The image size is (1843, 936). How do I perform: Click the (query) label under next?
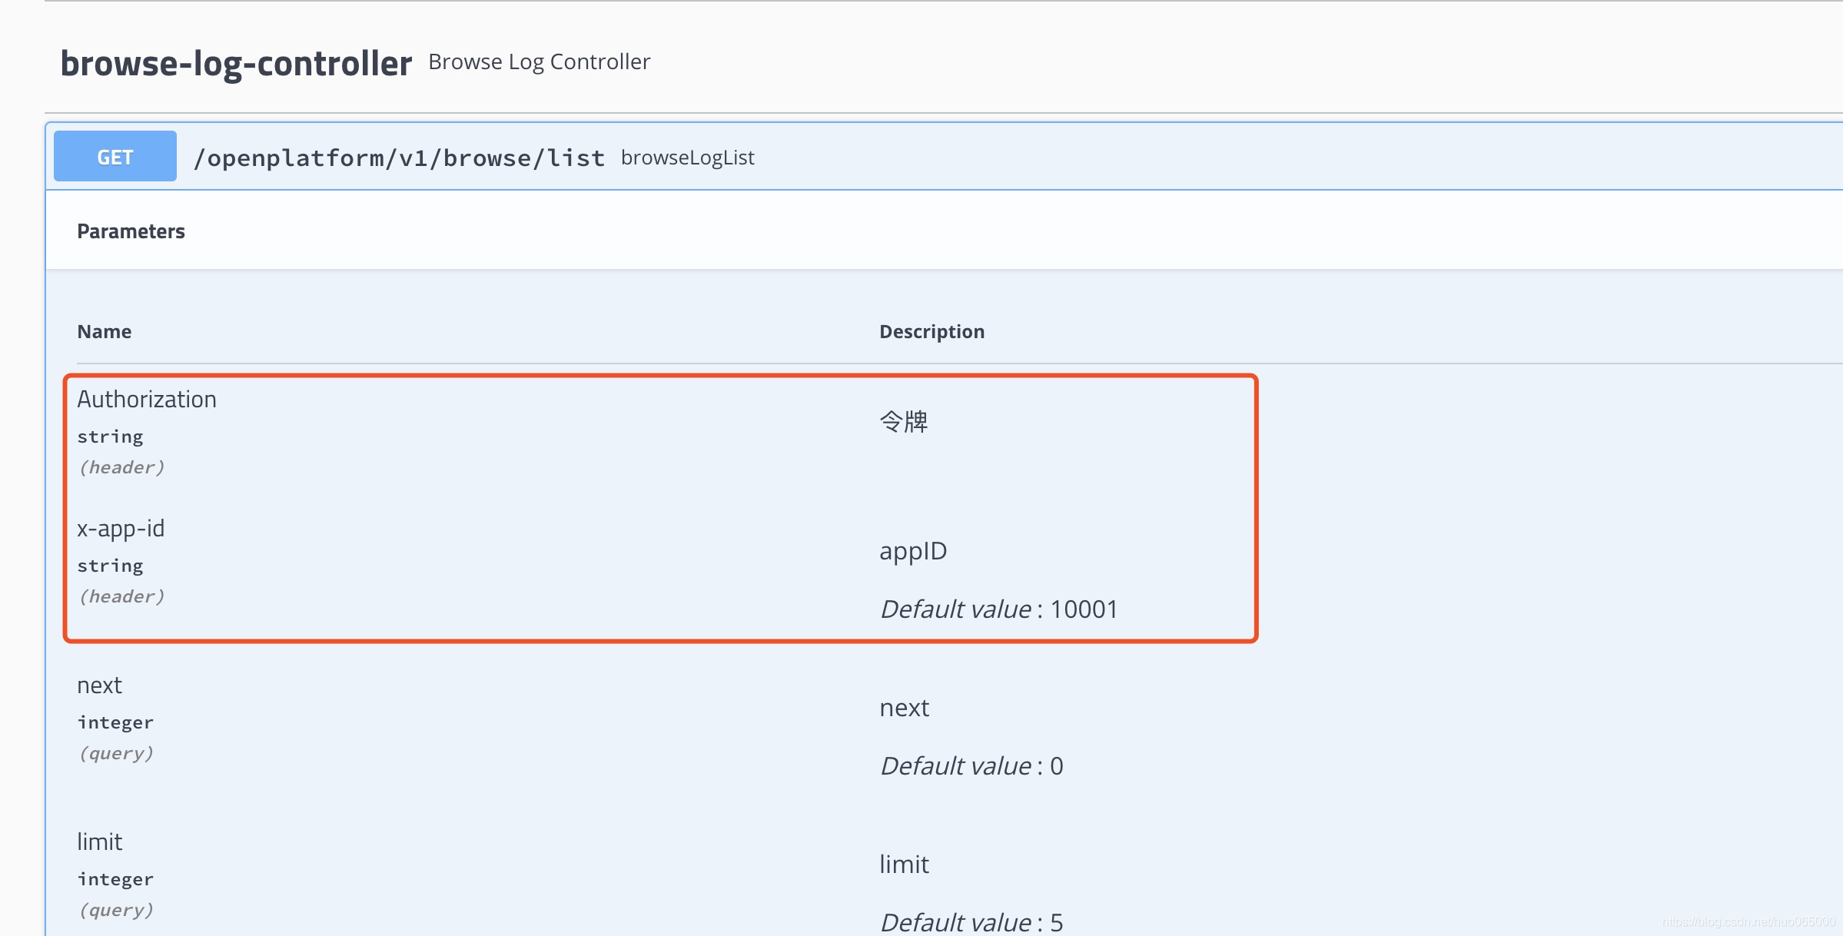click(x=117, y=753)
